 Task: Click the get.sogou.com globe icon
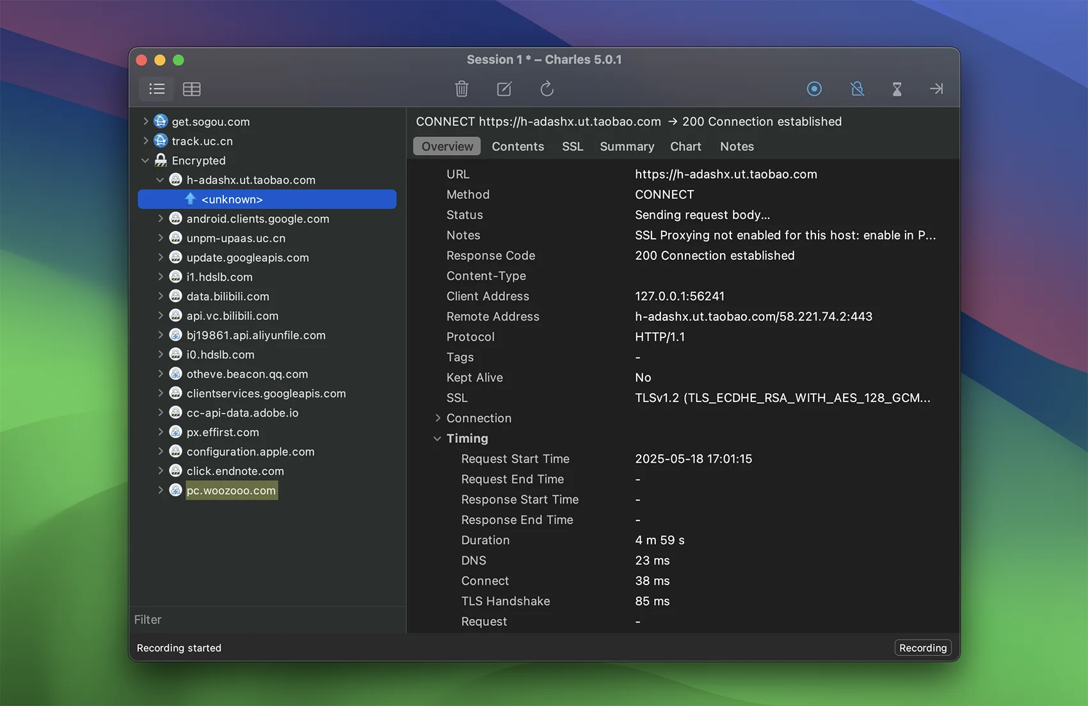[161, 121]
